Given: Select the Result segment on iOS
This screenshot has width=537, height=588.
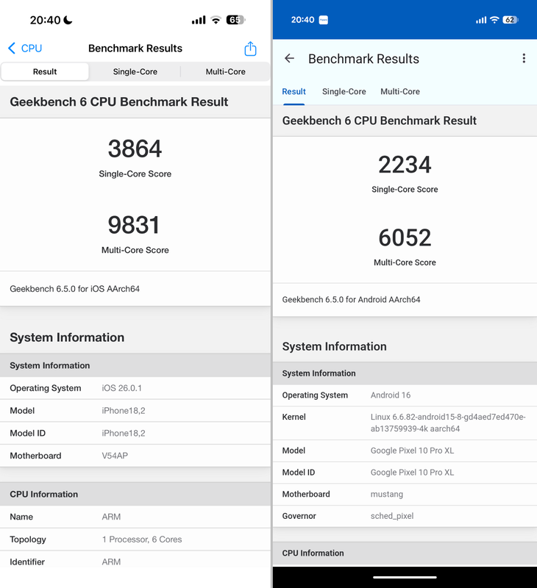Looking at the screenshot, I should point(45,71).
